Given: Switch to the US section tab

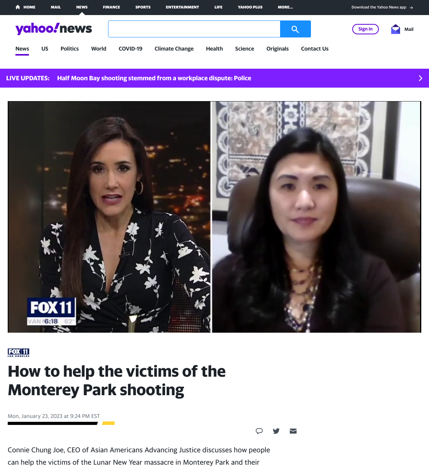Looking at the screenshot, I should [x=45, y=49].
